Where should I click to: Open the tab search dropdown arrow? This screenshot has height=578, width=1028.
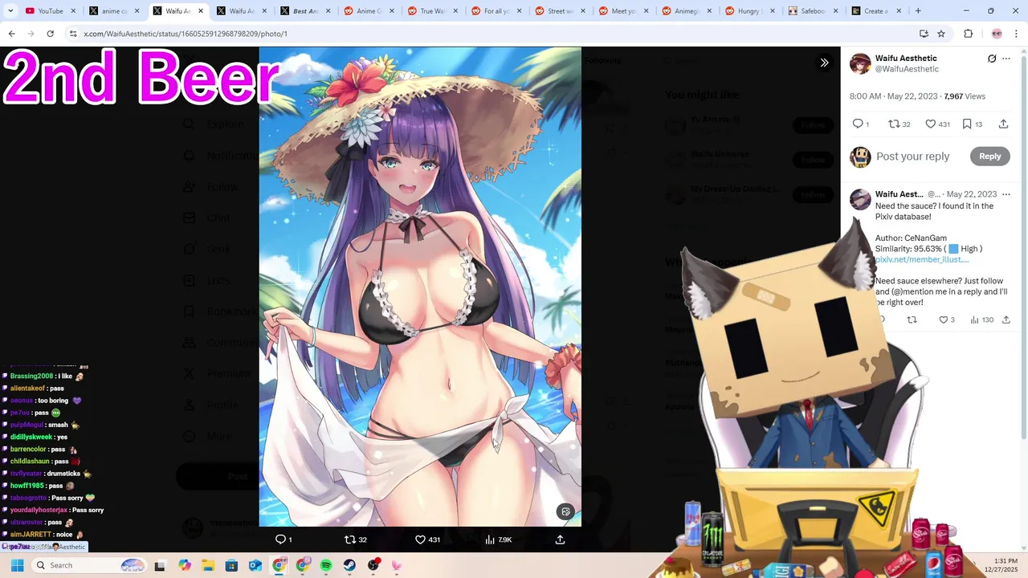pyautogui.click(x=10, y=11)
